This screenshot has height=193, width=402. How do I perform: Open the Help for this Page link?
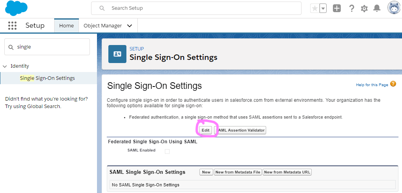(372, 85)
